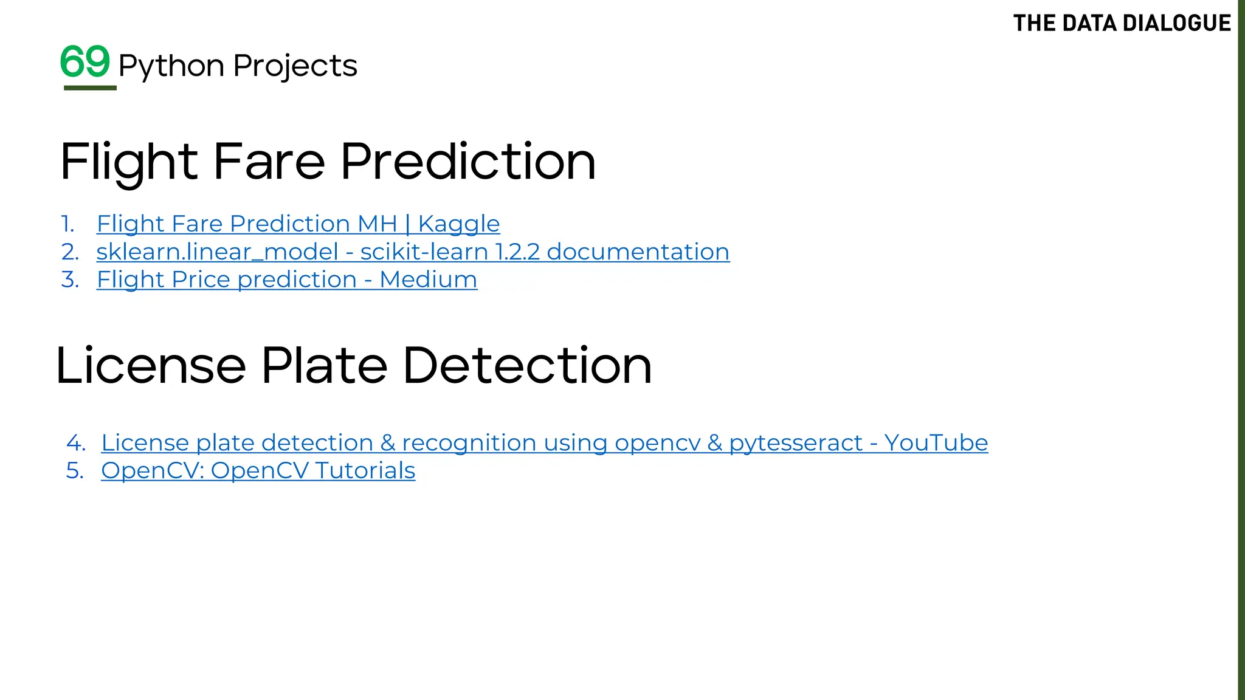Viewport: 1245px width, 700px height.
Task: Click the word Medium in the third link
Action: tap(429, 280)
